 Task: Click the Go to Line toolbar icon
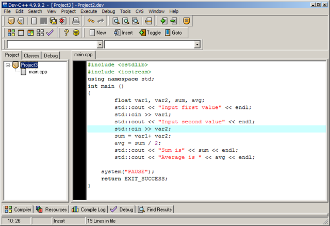coord(148,21)
